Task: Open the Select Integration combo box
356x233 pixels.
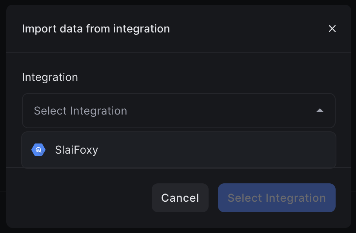Action: point(179,111)
